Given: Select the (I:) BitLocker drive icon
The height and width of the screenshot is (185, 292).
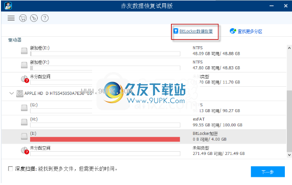Looking at the screenshot, I should 24,136.
